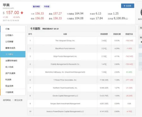Screen dimensions: 142x117
Task: Open 个股新闻 in the sidebar
Action: click(x=13, y=92)
